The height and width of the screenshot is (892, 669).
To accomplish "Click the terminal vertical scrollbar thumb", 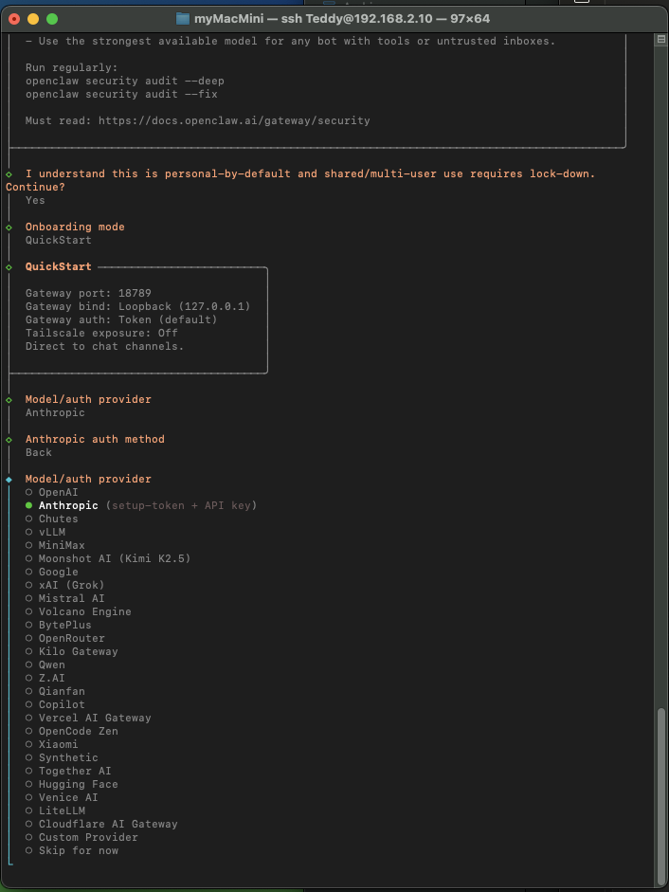I will (660, 792).
